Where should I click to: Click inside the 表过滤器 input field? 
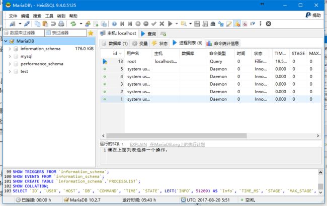point(66,33)
